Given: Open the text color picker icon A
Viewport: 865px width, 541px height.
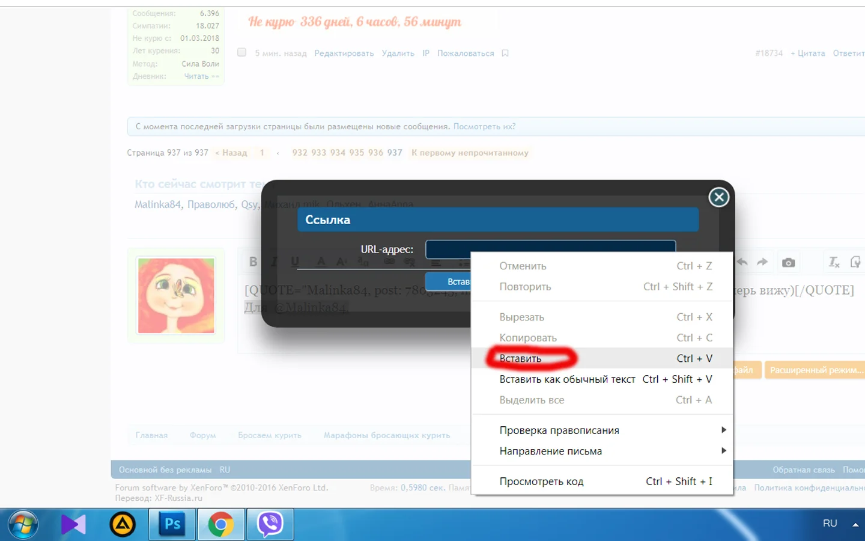Looking at the screenshot, I should 321,261.
